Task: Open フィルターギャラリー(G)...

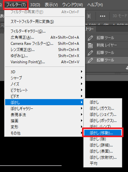Action: coord(45,31)
